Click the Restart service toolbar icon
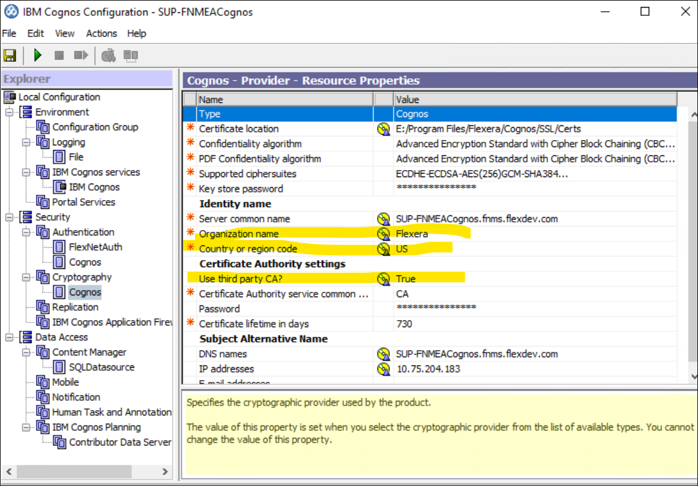 (x=81, y=55)
